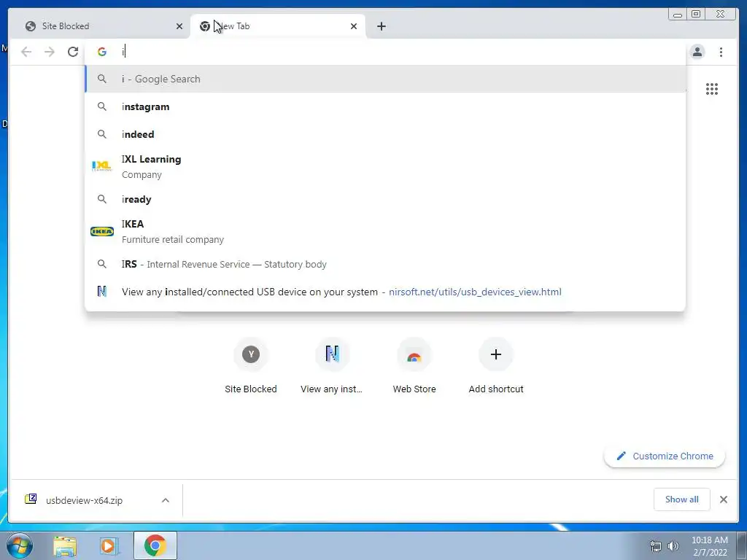Click the browser back arrow
The image size is (747, 560).
tap(26, 52)
